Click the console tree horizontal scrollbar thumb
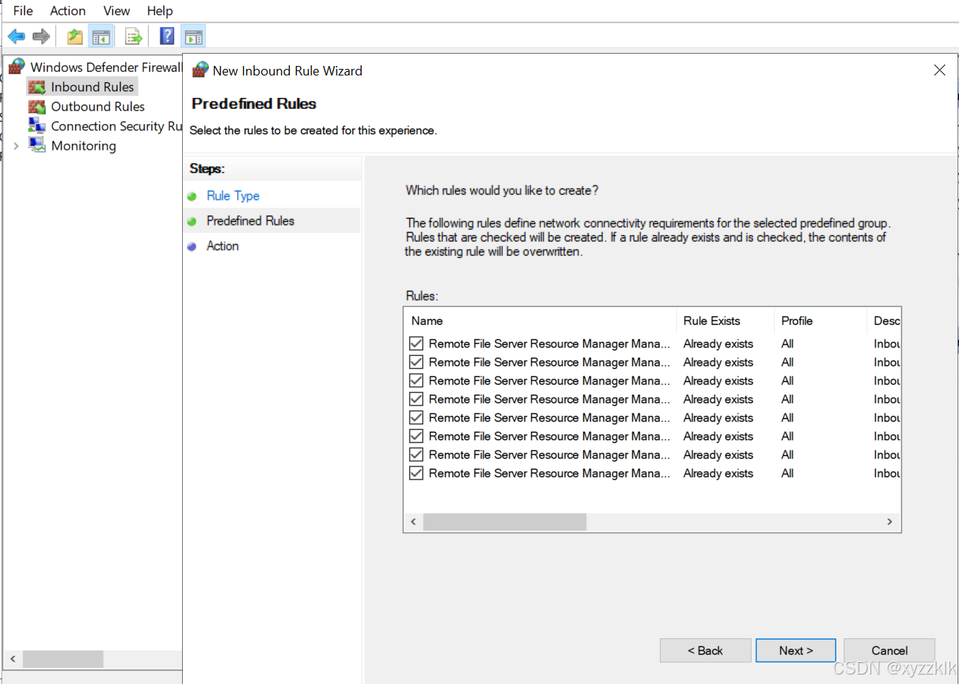 (63, 659)
